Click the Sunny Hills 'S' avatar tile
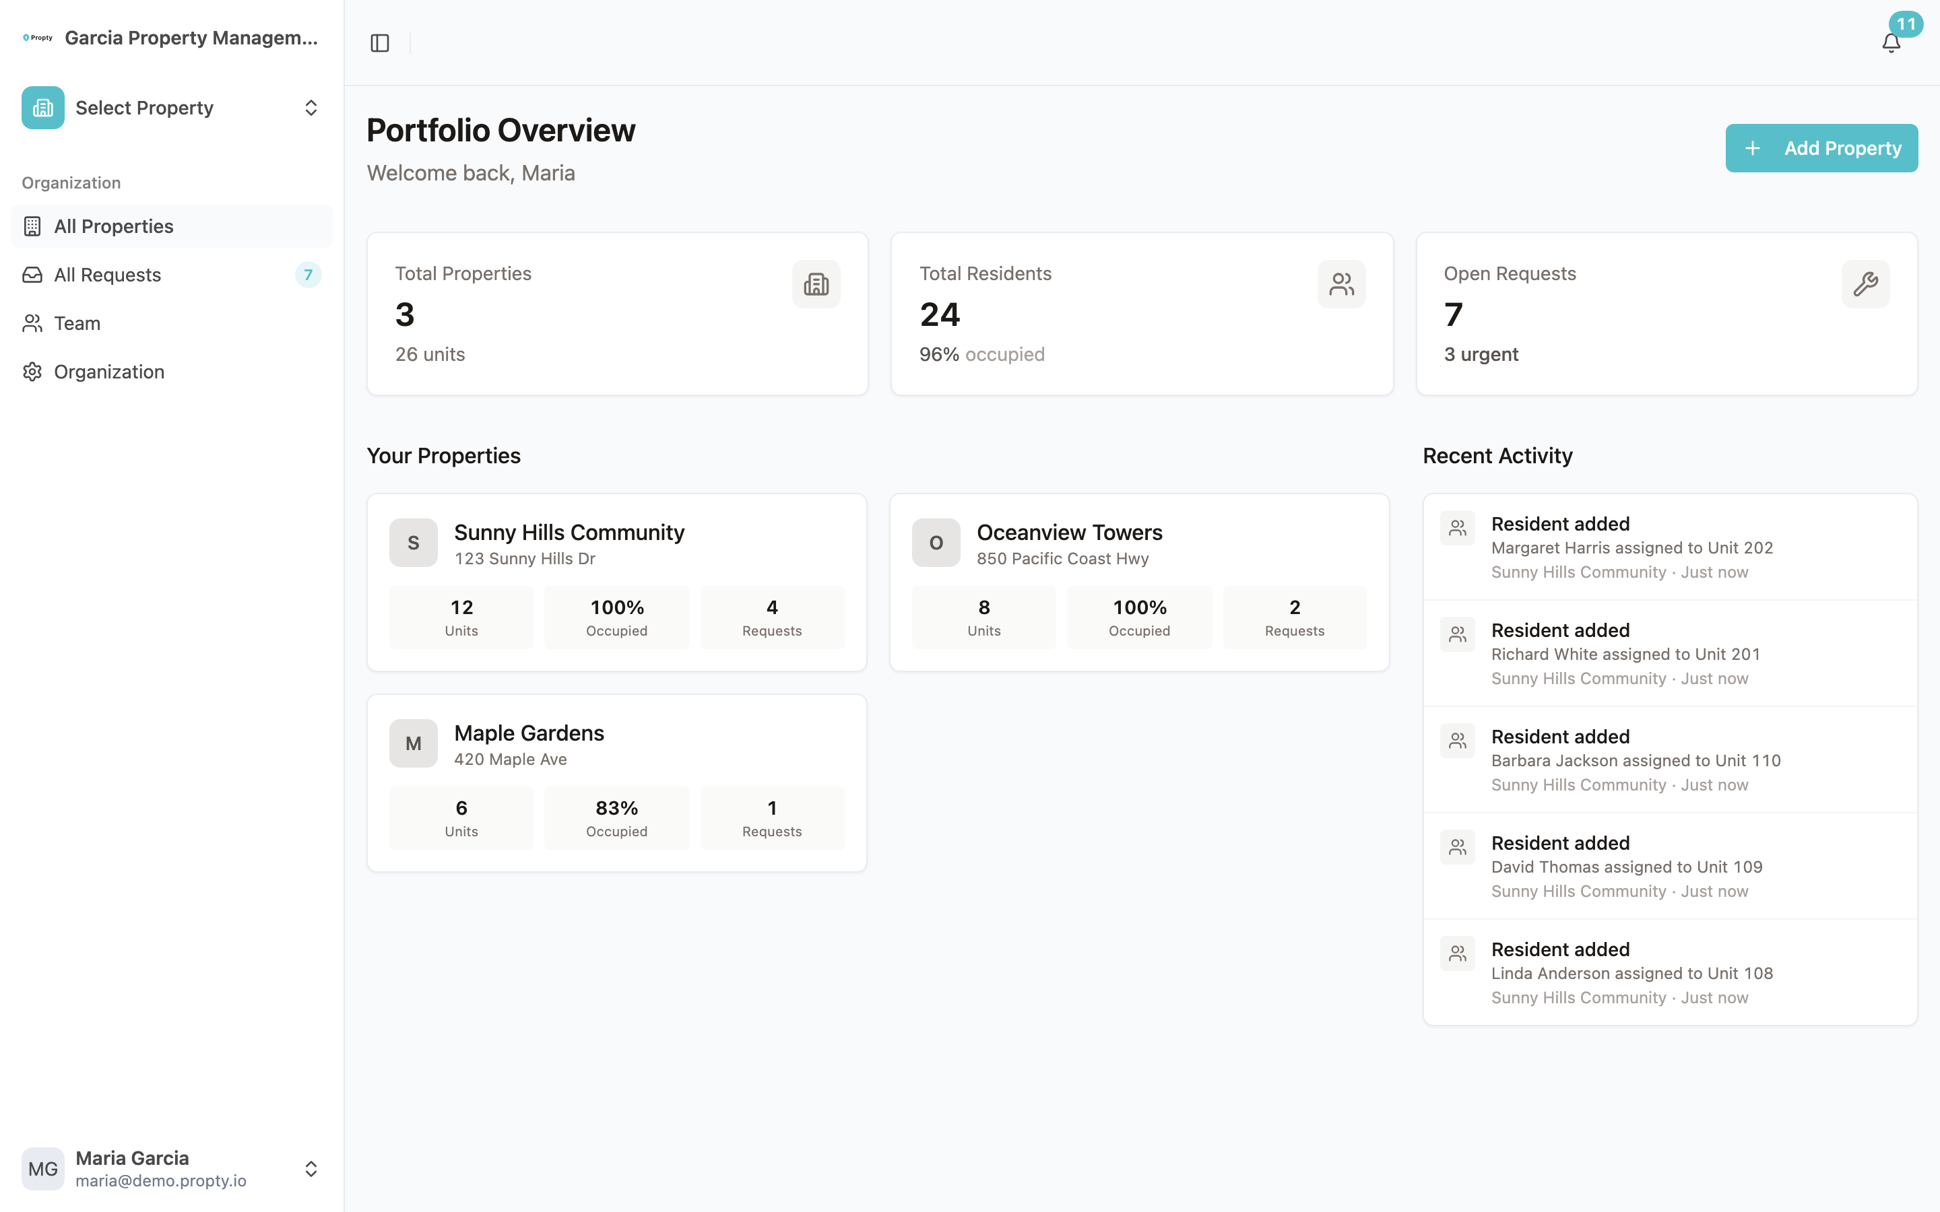Screen dimensions: 1940x1212 tap(414, 543)
